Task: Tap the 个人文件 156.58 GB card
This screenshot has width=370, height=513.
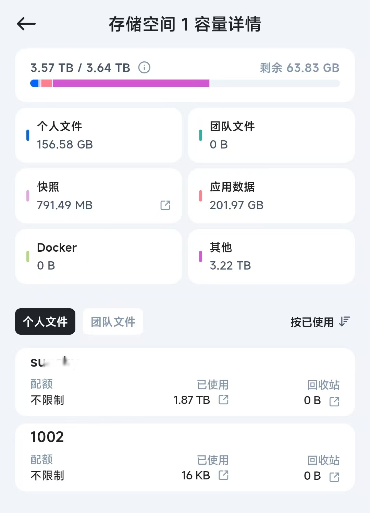Action: point(99,135)
